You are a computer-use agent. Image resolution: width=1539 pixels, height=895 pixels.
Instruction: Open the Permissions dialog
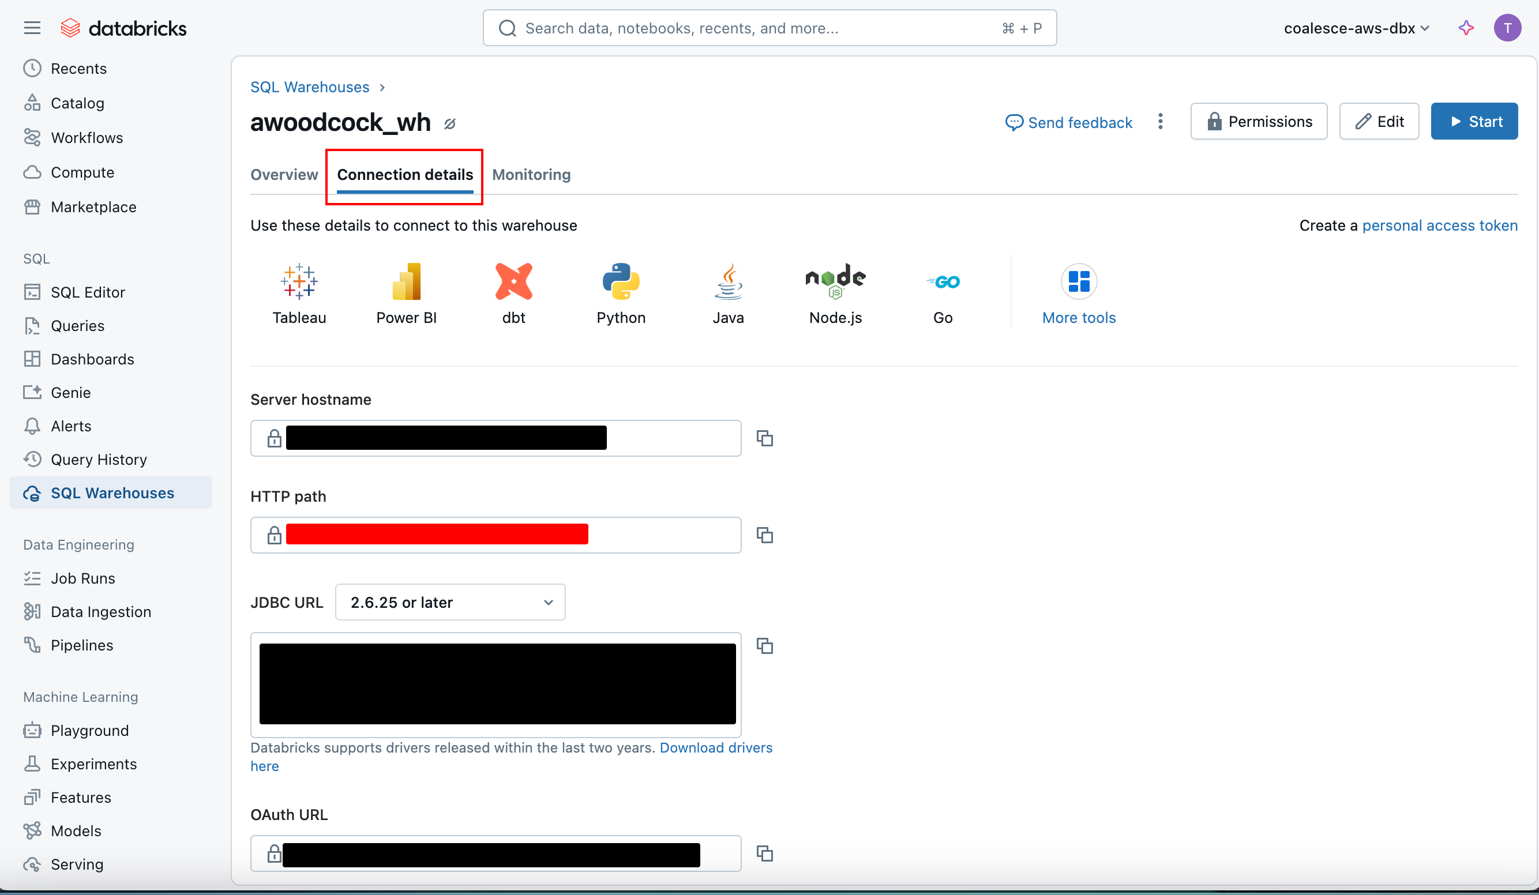click(x=1259, y=122)
